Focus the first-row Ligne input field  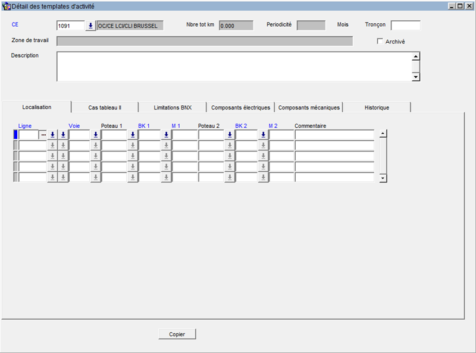pyautogui.click(x=29, y=135)
